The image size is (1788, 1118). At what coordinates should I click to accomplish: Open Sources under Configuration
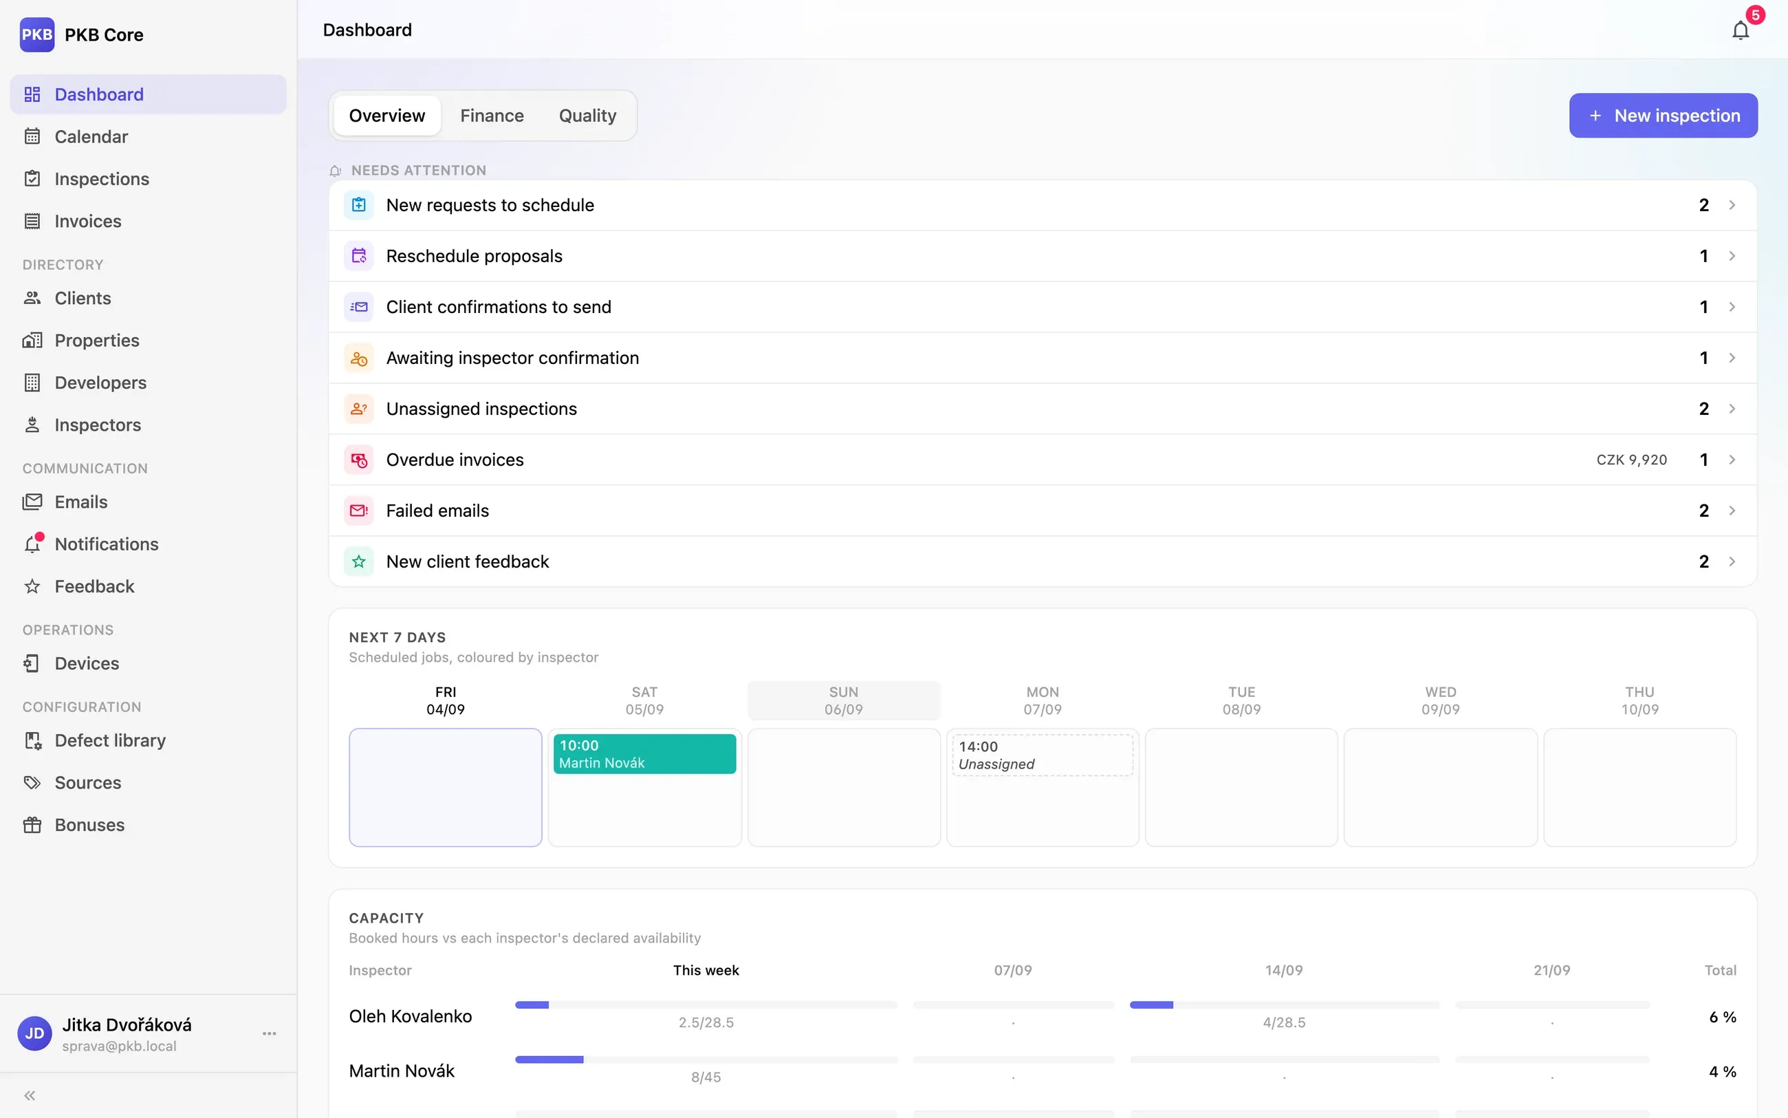(x=148, y=782)
